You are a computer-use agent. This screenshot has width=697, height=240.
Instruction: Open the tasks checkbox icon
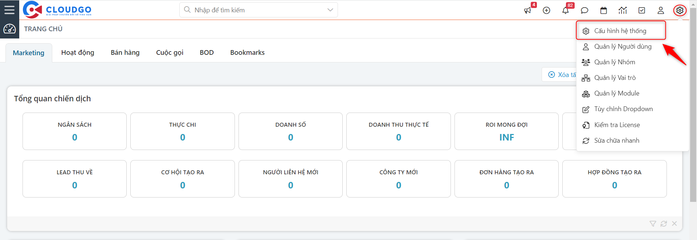tap(642, 11)
